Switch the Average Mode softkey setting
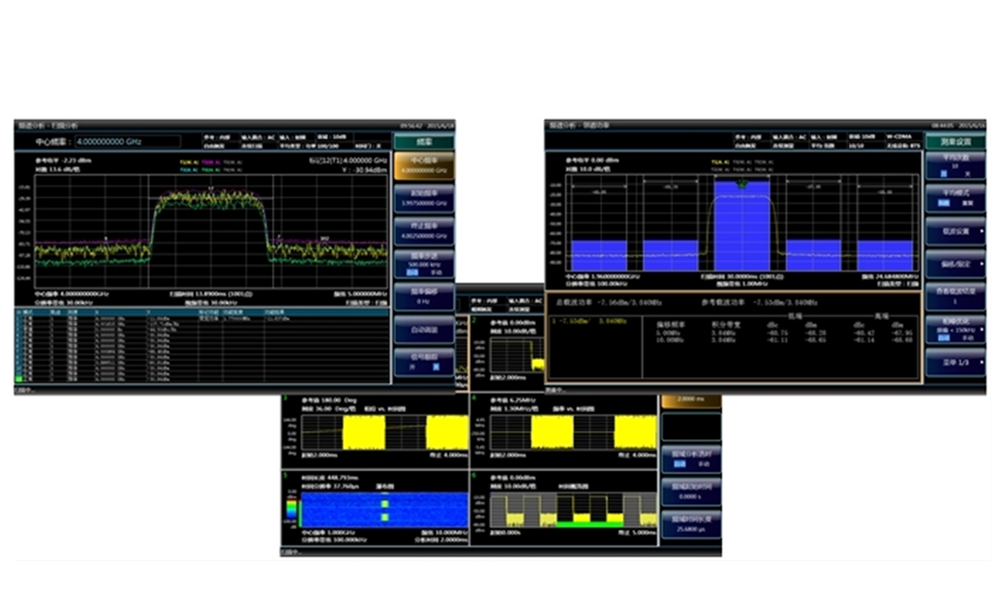The image size is (995, 616). coord(954,199)
